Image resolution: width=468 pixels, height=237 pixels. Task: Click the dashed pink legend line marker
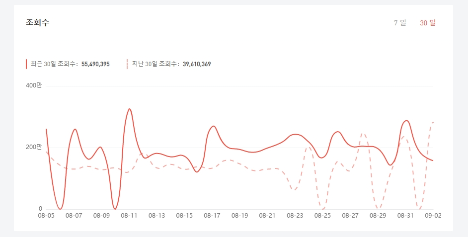point(127,64)
